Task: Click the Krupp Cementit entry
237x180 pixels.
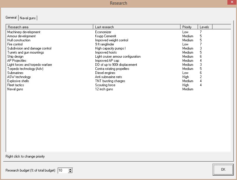Action: tap(106, 36)
